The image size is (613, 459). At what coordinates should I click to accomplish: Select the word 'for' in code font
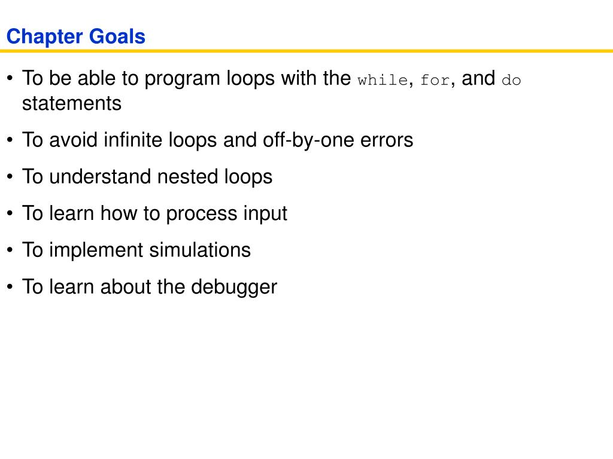[435, 80]
